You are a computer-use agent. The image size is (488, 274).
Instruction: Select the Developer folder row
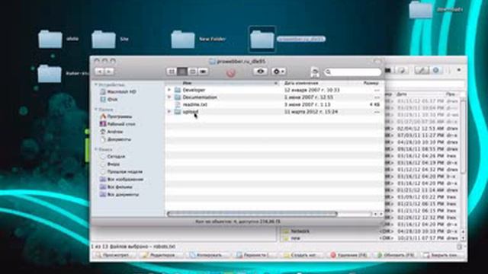274,90
